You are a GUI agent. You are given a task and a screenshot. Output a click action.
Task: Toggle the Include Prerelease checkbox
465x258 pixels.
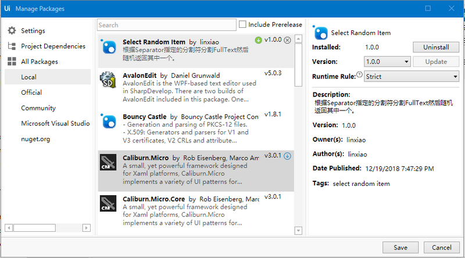242,24
